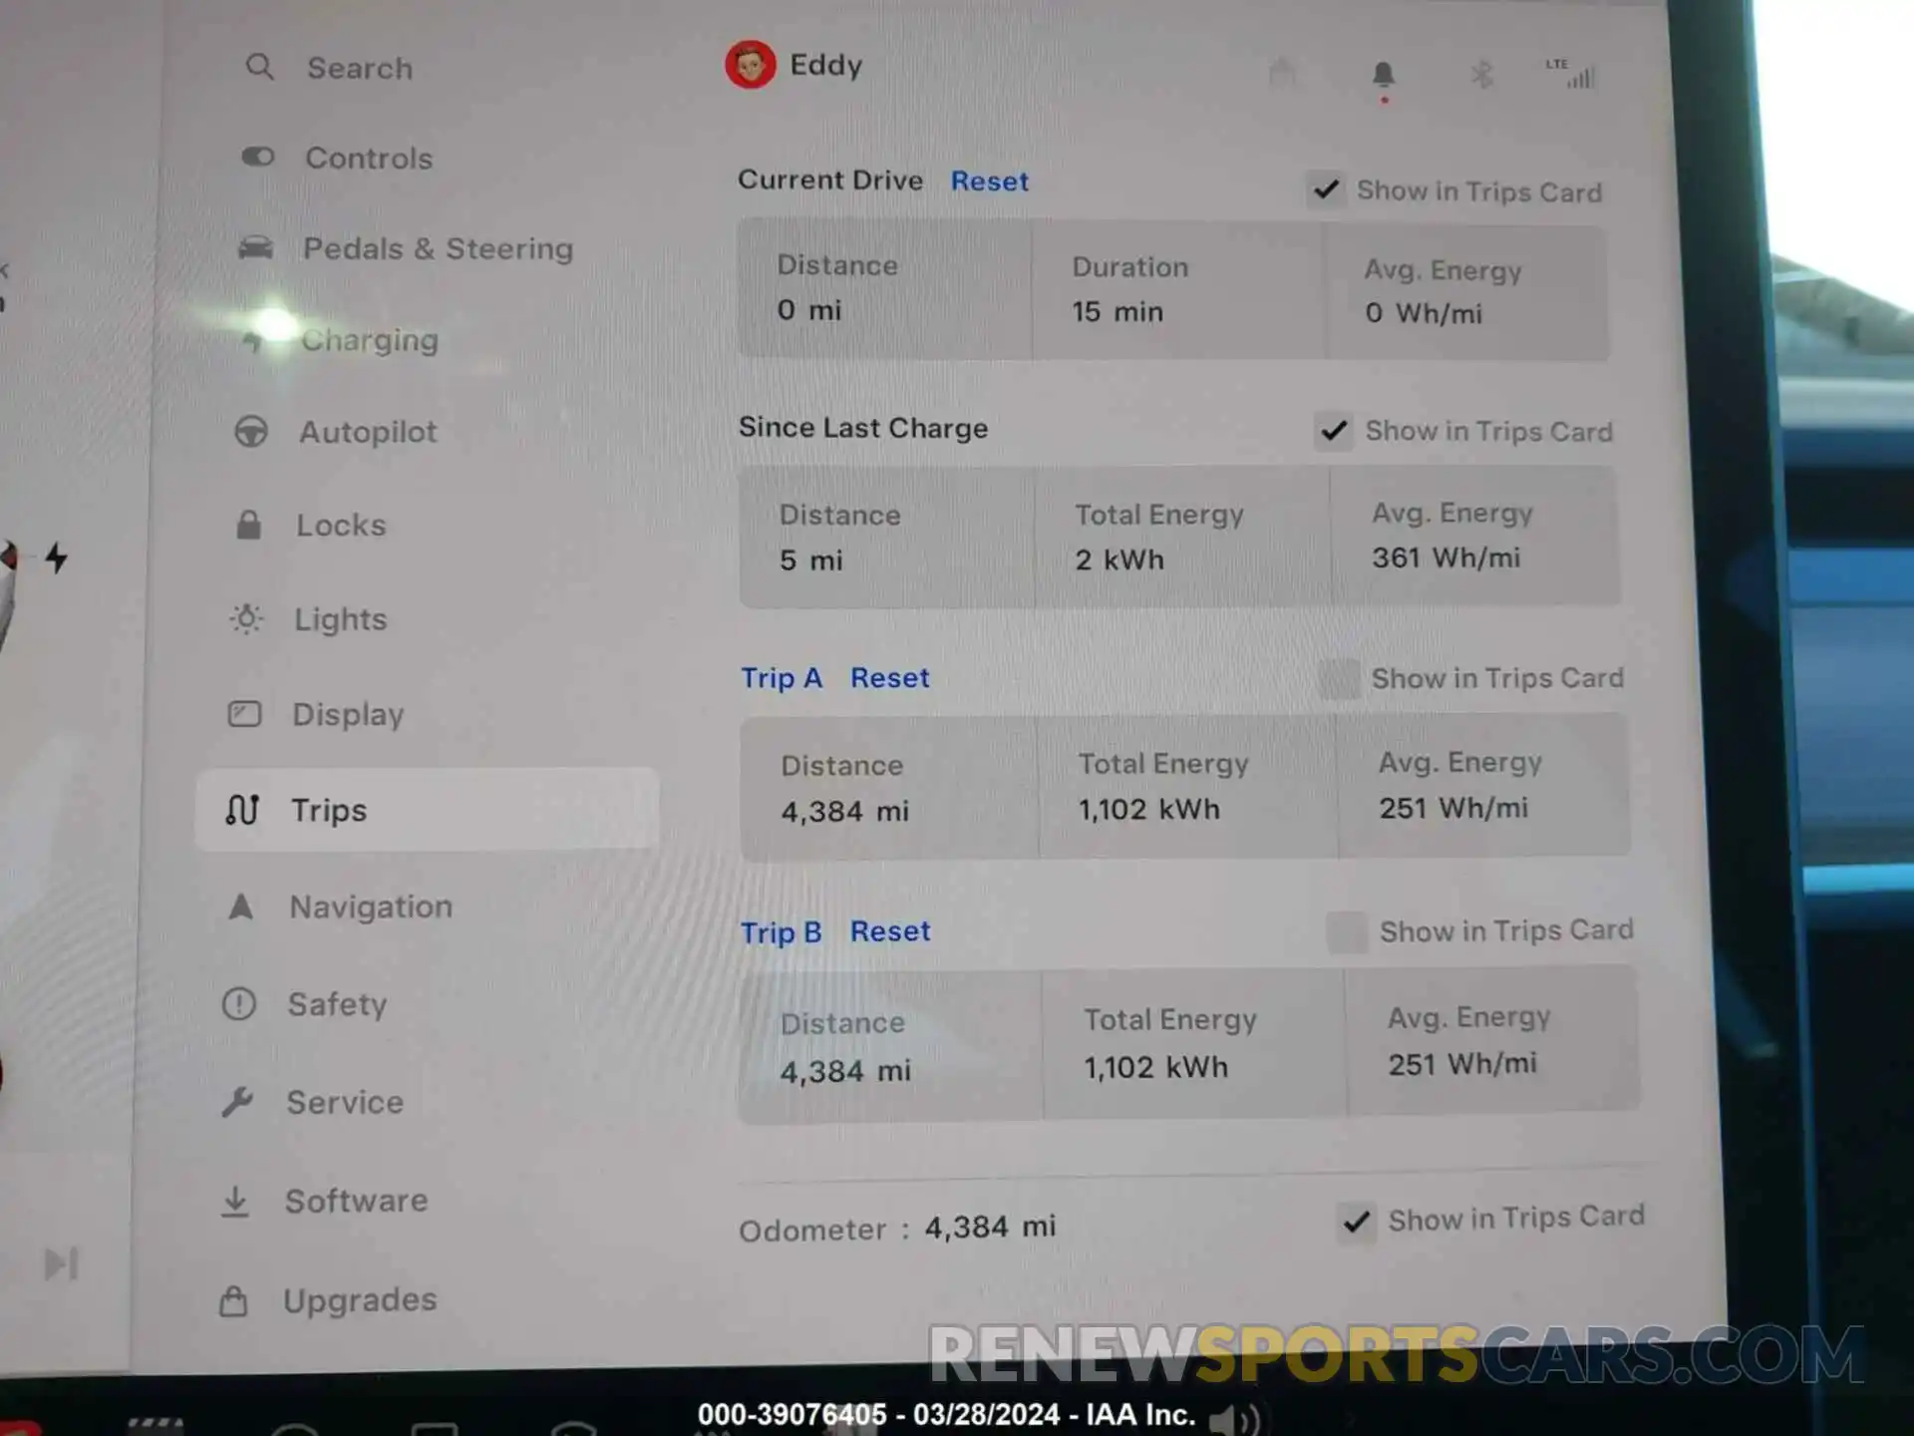Click Reset button for Trip A
The width and height of the screenshot is (1914, 1436).
(x=890, y=677)
